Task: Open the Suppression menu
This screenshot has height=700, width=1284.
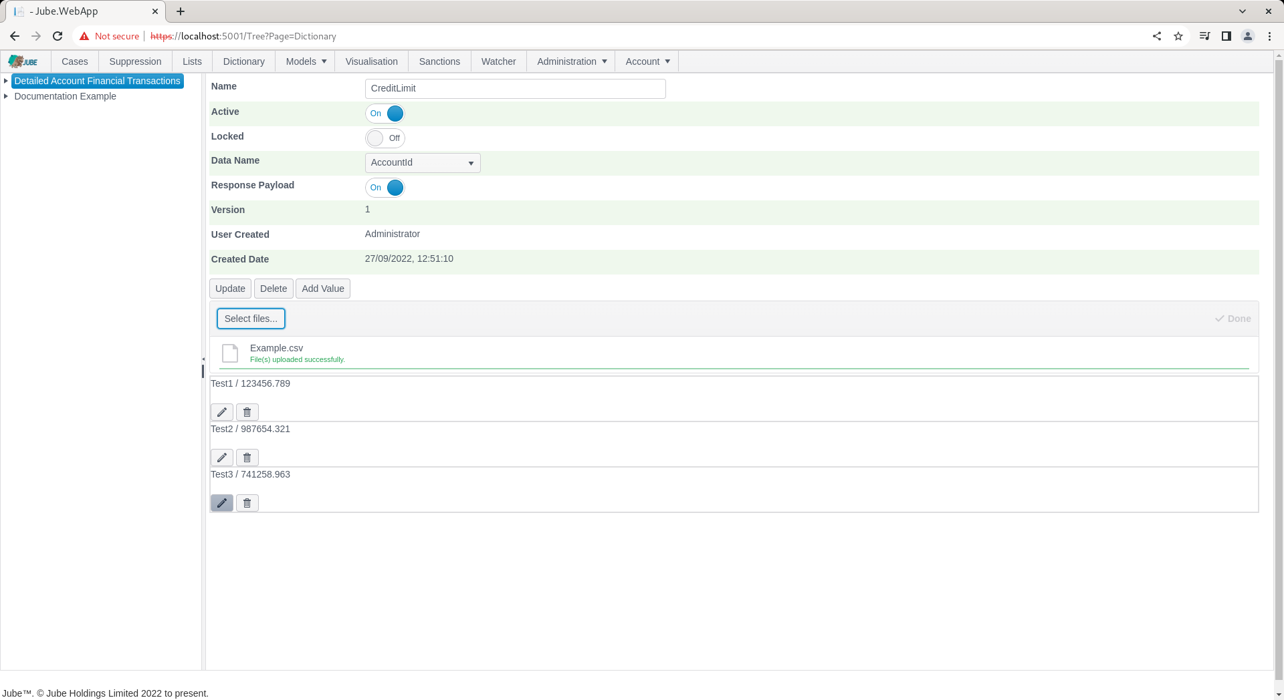Action: pos(135,61)
